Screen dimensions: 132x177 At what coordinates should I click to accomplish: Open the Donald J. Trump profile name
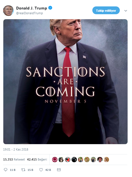32,8
